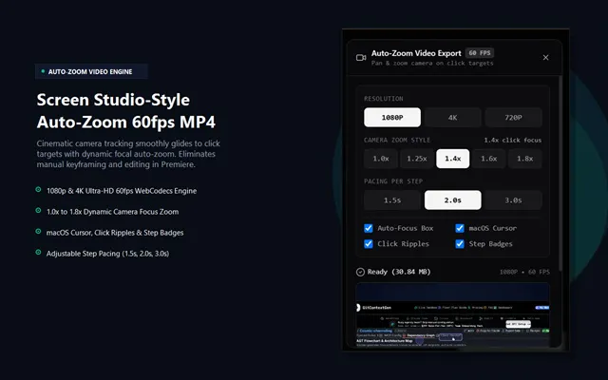This screenshot has width=608, height=380.
Task: Click the 'Ready (30.84 MB)' status text
Action: coord(399,272)
